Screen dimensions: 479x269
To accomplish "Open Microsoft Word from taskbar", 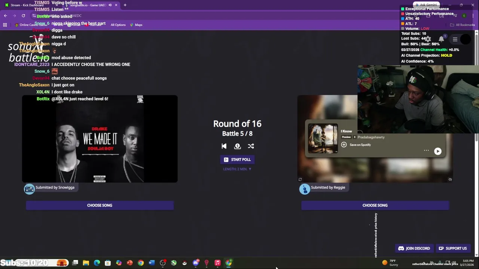I will (152, 263).
